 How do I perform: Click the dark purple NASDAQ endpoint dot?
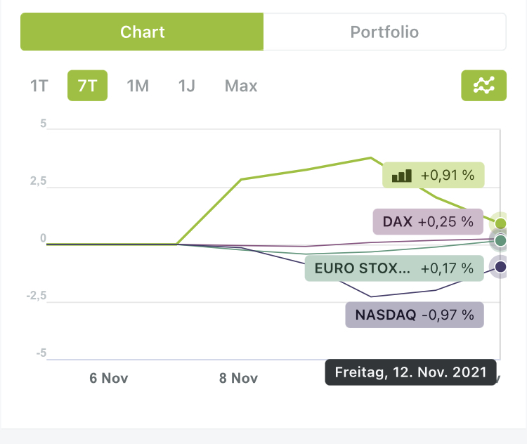[x=500, y=267]
